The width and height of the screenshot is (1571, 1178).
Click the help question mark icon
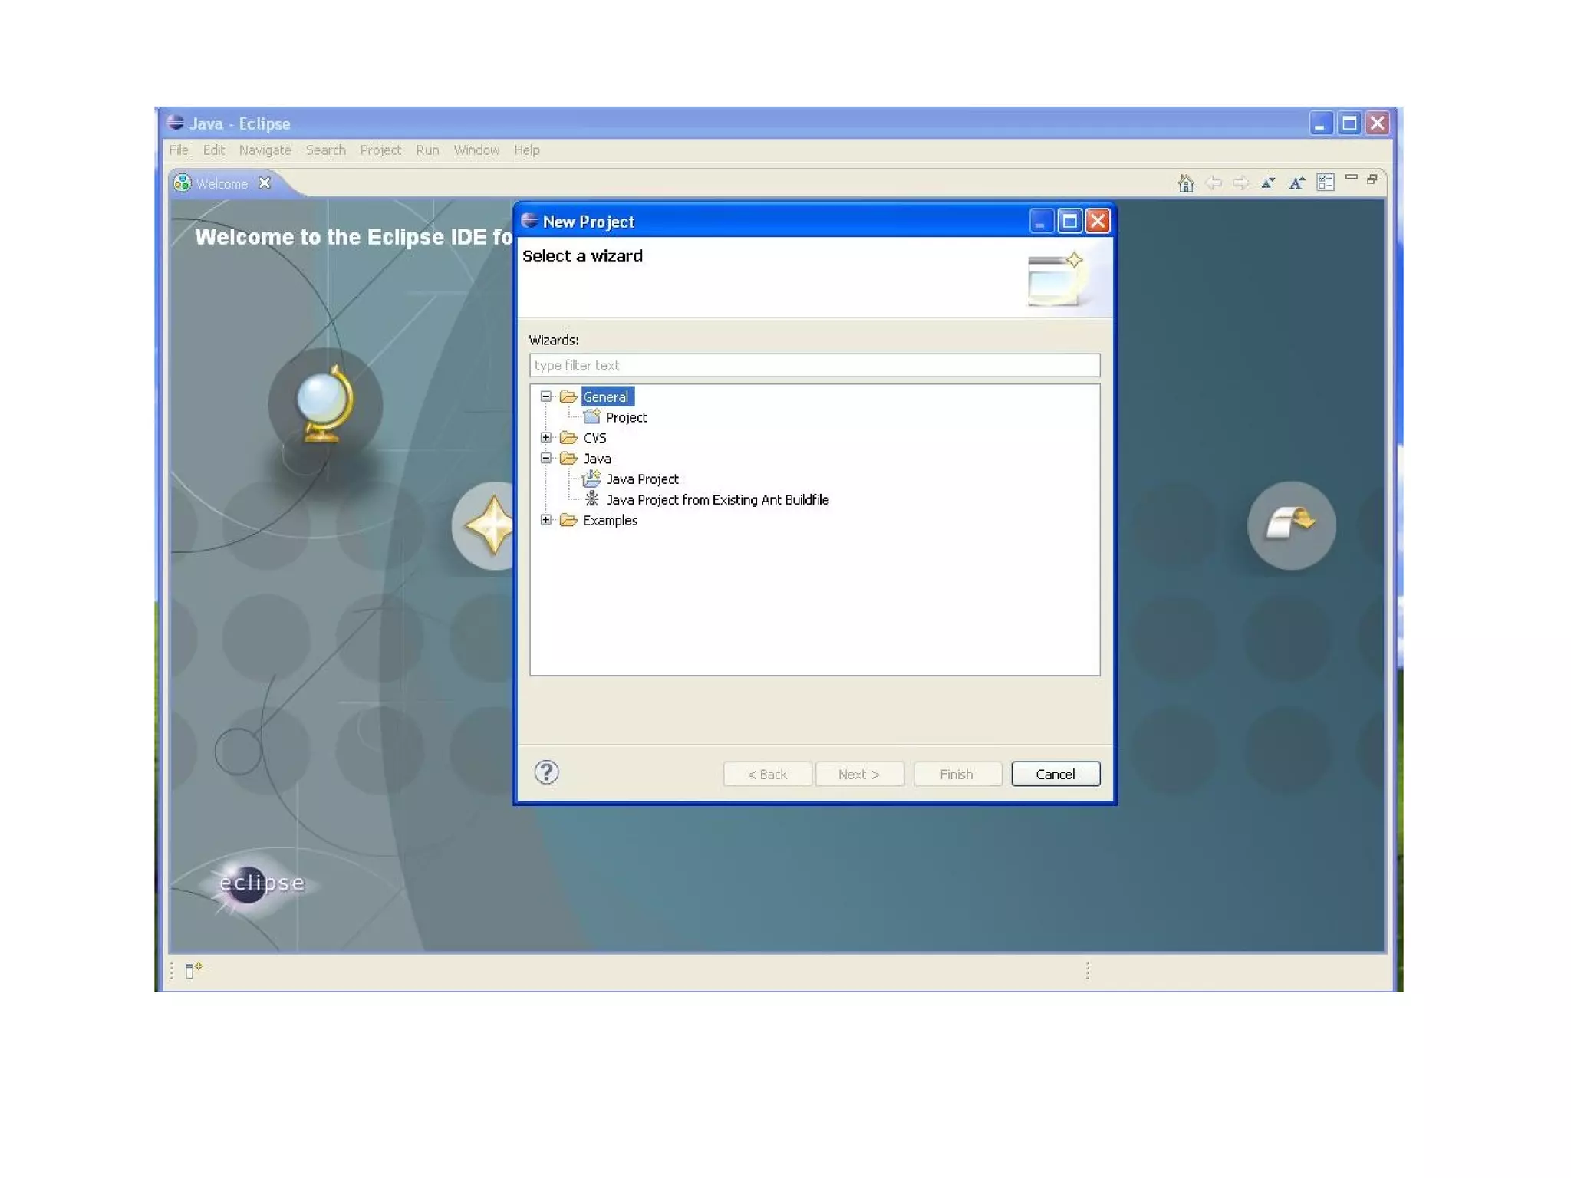tap(546, 772)
